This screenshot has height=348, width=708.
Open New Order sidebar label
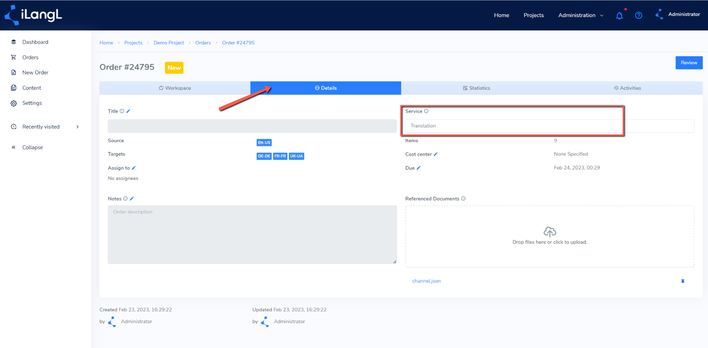click(35, 72)
